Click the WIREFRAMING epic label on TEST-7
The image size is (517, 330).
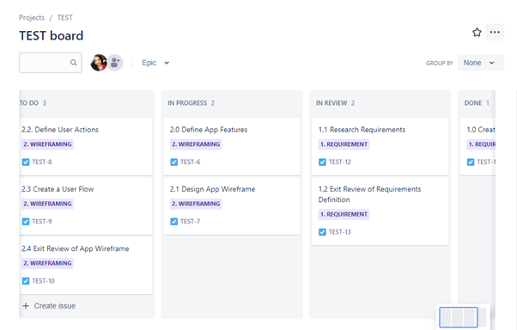point(196,204)
